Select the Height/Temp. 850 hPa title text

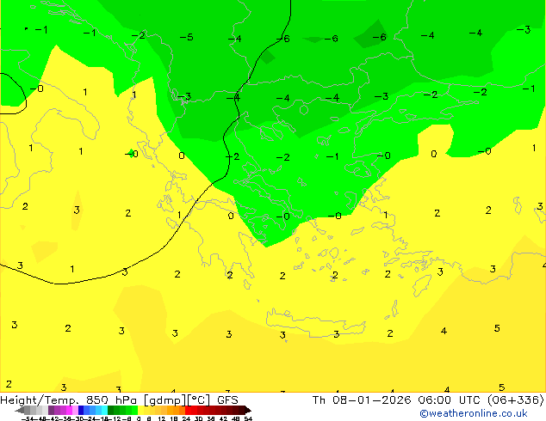(69, 400)
